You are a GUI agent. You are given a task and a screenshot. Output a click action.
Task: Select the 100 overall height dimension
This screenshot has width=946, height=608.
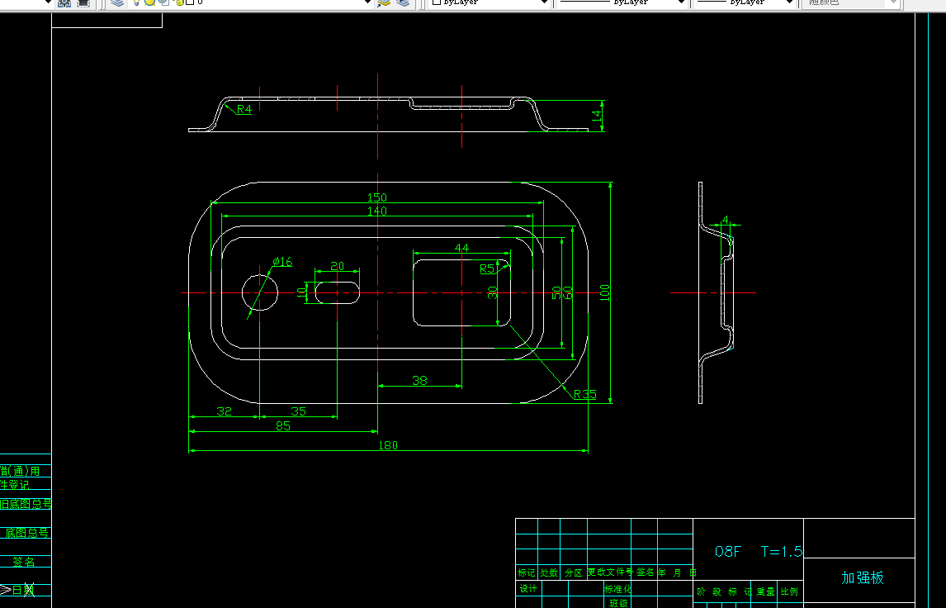click(x=605, y=292)
